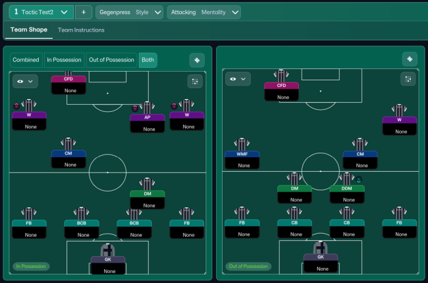The height and width of the screenshot is (283, 428).
Task: Toggle the Combined view option
Action: [26, 60]
